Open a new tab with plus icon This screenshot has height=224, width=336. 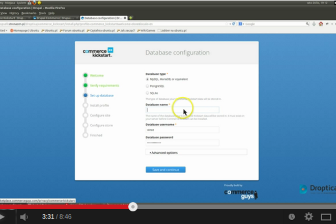point(131,18)
